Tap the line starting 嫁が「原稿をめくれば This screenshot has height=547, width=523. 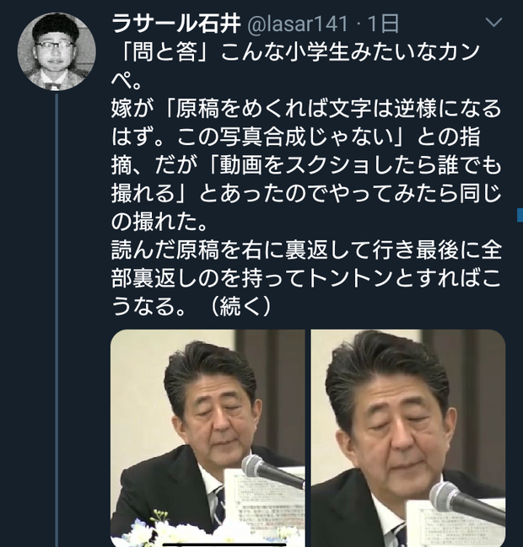tap(306, 108)
